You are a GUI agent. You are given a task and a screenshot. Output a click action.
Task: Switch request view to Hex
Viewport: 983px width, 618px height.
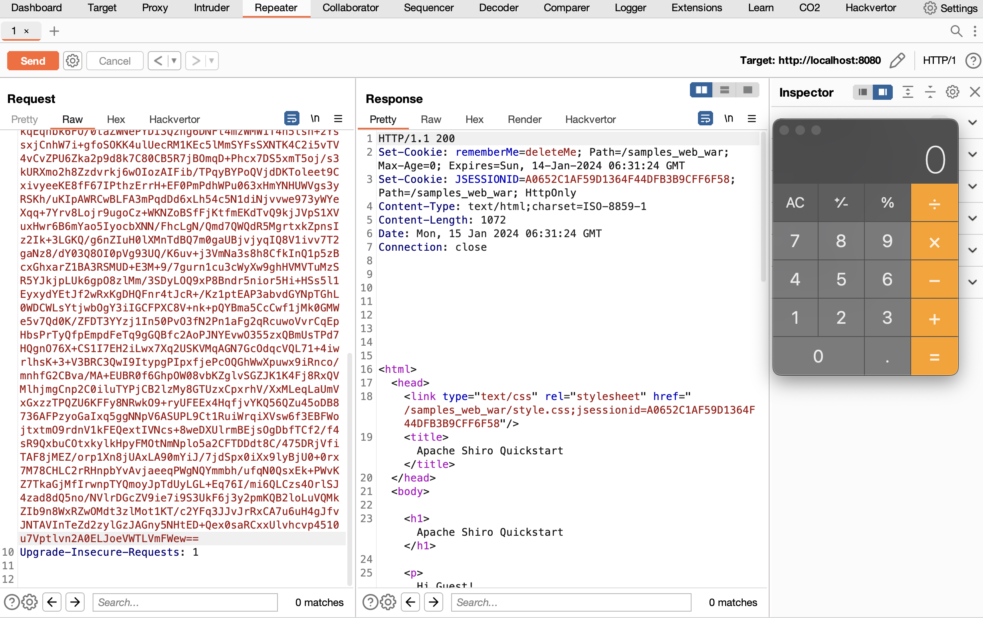click(116, 119)
